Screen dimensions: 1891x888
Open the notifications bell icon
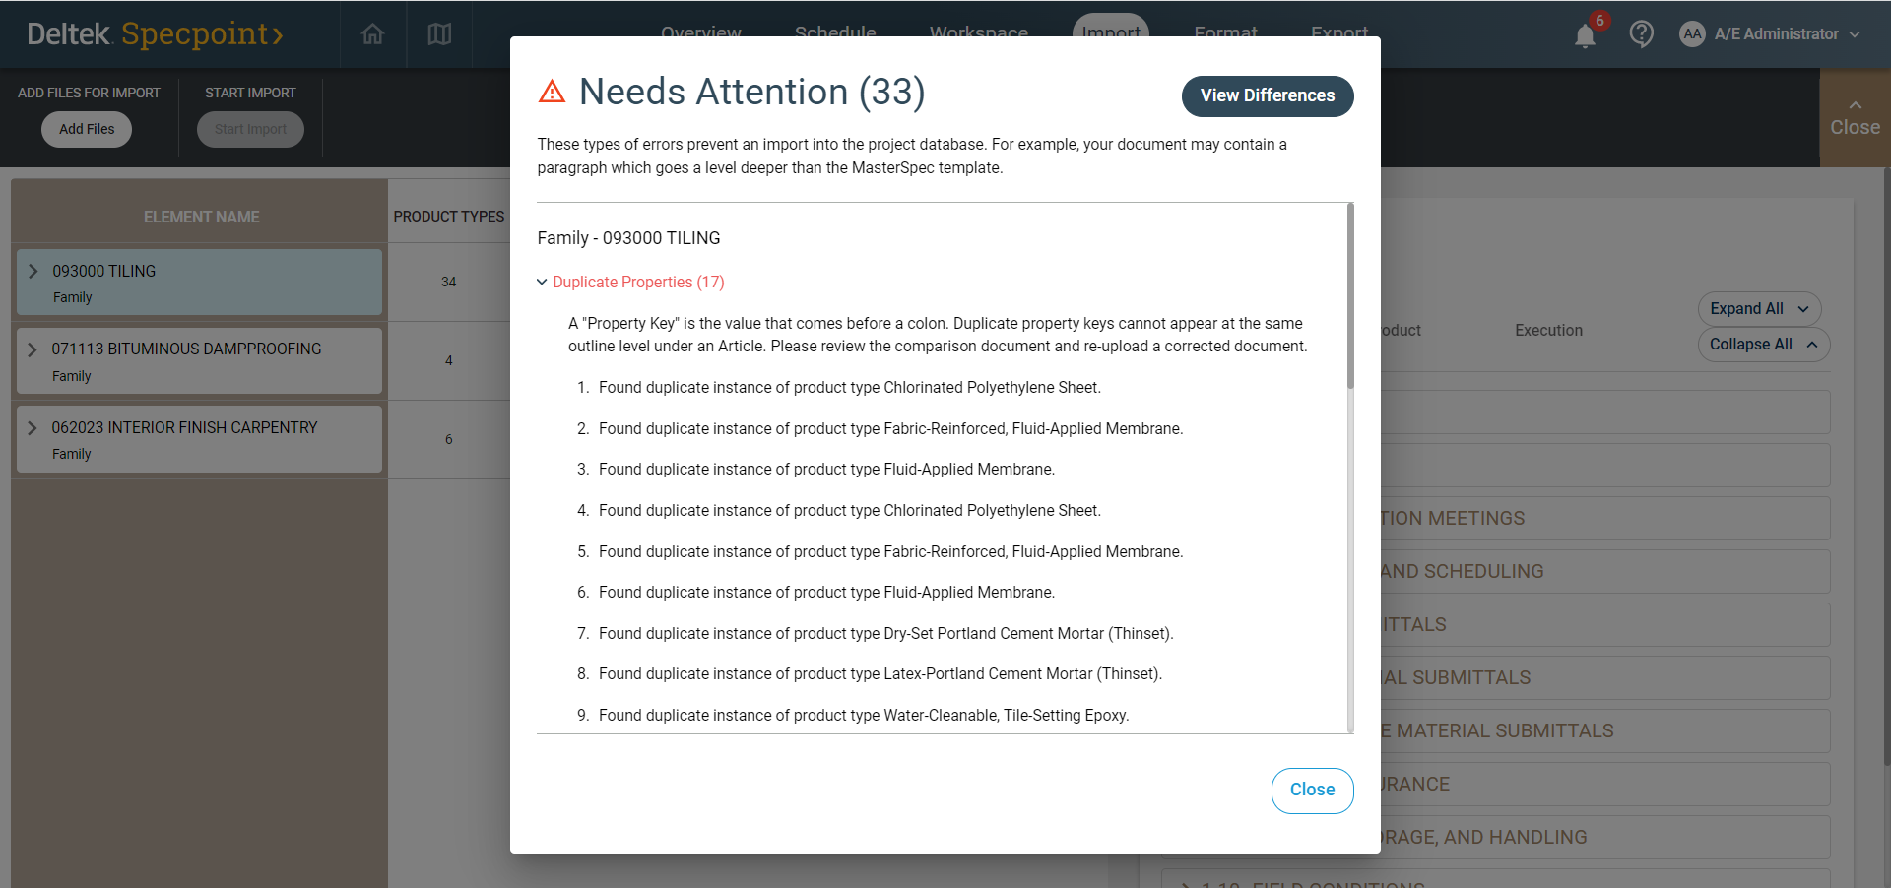[1585, 36]
